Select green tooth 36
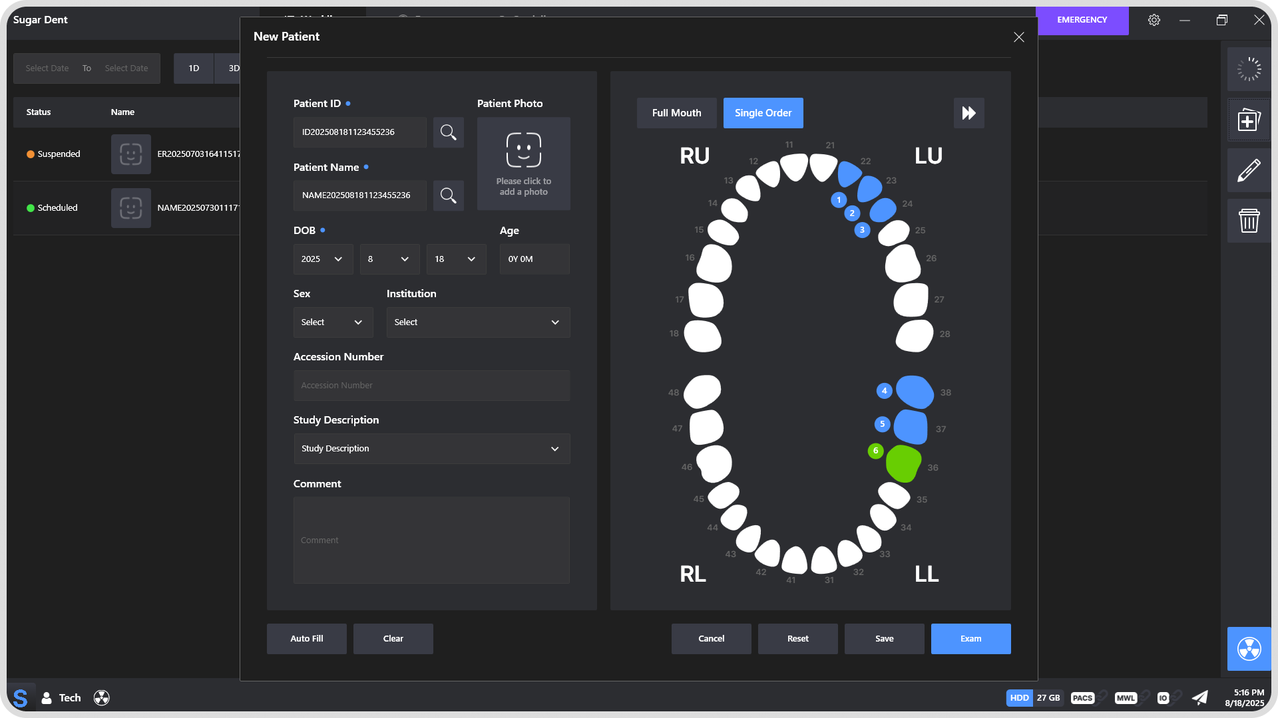Screen dimensions: 1278x718 pos(903,463)
